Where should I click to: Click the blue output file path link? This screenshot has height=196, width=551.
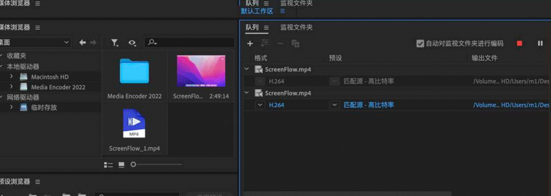pos(511,105)
